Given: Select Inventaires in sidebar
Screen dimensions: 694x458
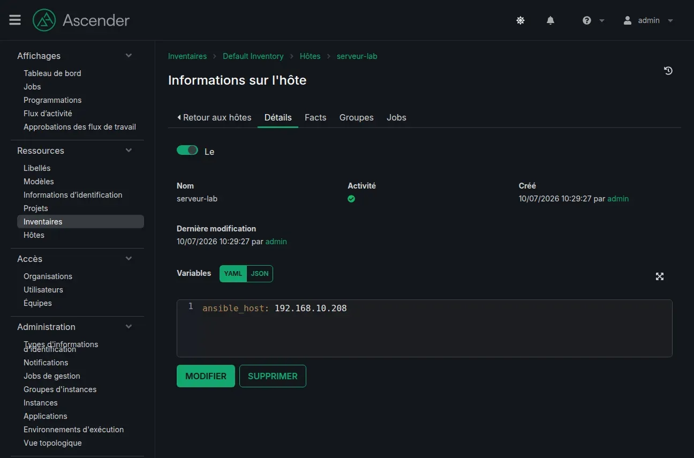Looking at the screenshot, I should [x=80, y=222].
